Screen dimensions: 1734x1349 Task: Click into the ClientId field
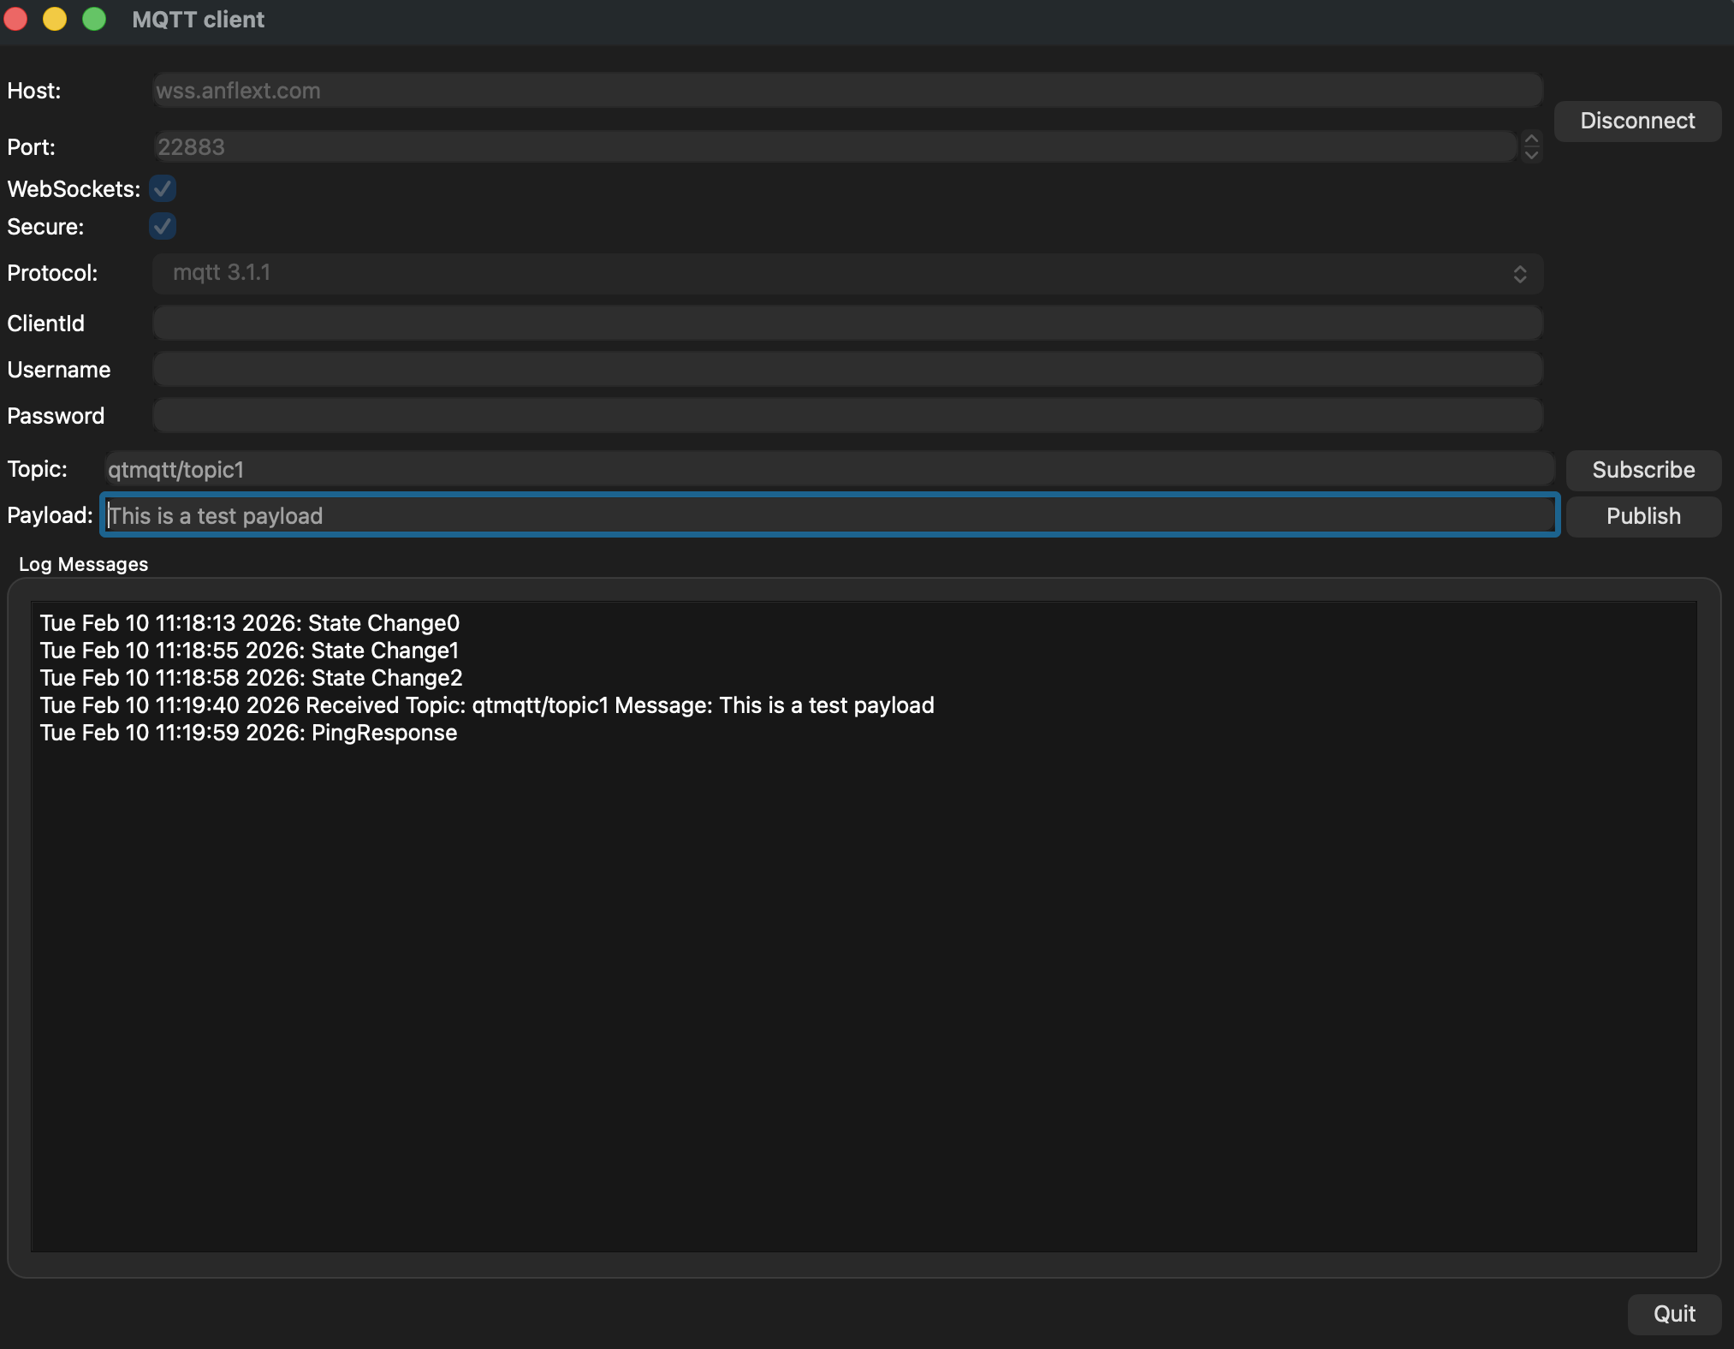(x=847, y=324)
